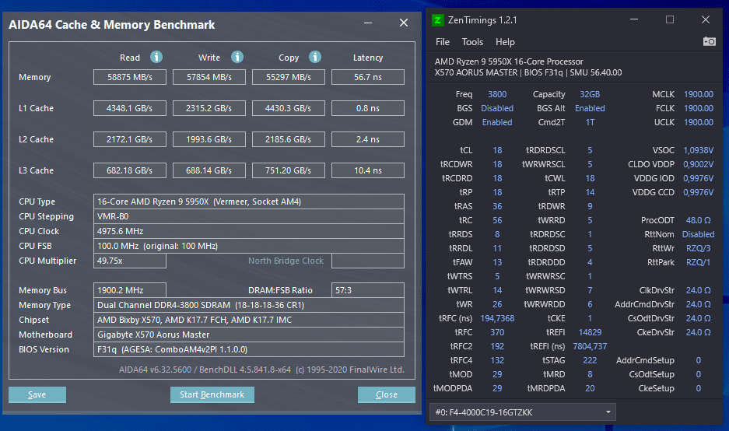Click the AMD Ryzen 9 5950X processor name
Image resolution: width=729 pixels, height=431 pixels.
coord(509,61)
